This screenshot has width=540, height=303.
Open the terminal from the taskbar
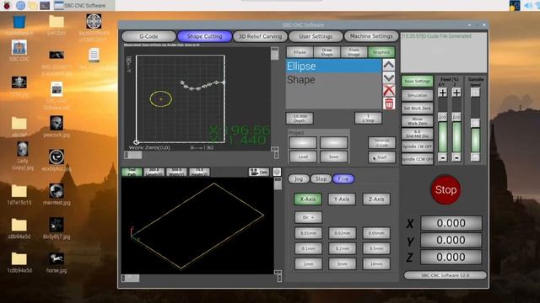[45, 5]
